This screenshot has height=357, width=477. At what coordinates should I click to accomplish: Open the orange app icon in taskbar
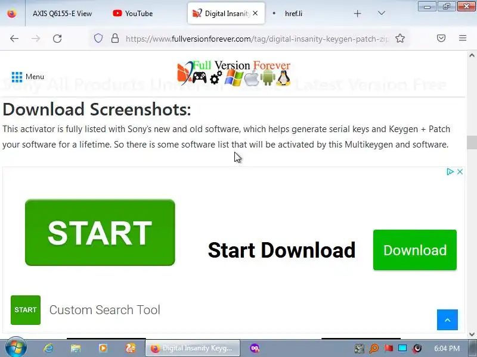(131, 348)
